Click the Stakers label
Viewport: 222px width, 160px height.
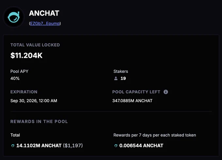120,72
